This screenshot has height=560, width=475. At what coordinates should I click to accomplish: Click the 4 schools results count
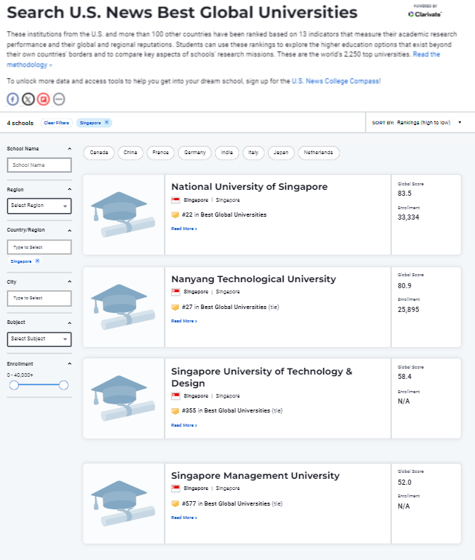[x=20, y=123]
